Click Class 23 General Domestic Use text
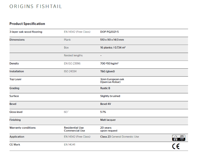 (120, 137)
